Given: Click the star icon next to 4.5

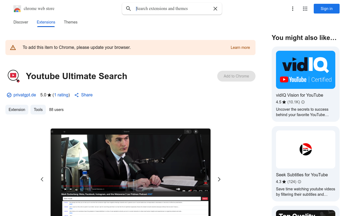Looking at the screenshot, I should click(284, 102).
